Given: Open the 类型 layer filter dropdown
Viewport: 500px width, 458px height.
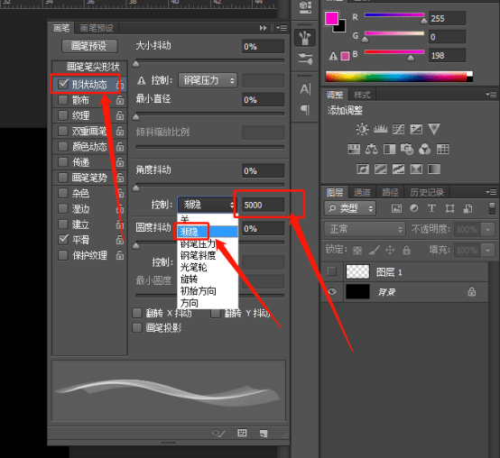Looking at the screenshot, I should [350, 208].
